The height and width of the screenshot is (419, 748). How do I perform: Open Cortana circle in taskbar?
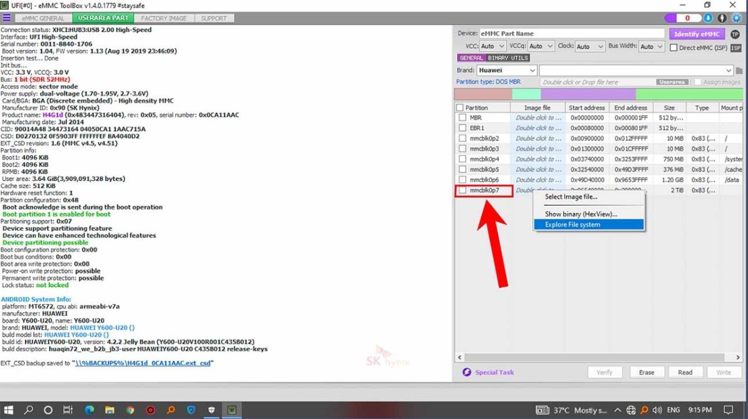coord(48,410)
